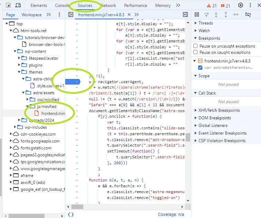Step out of current function icon
Viewport: 261px width, 218px height.
(x=226, y=14)
